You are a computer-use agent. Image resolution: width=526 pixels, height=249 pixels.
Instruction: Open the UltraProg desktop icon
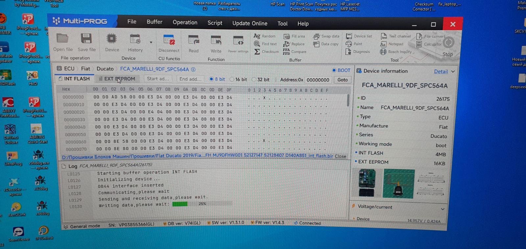(13, 159)
